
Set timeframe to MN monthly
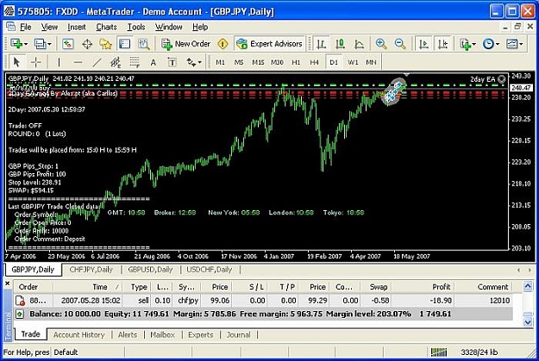371,62
